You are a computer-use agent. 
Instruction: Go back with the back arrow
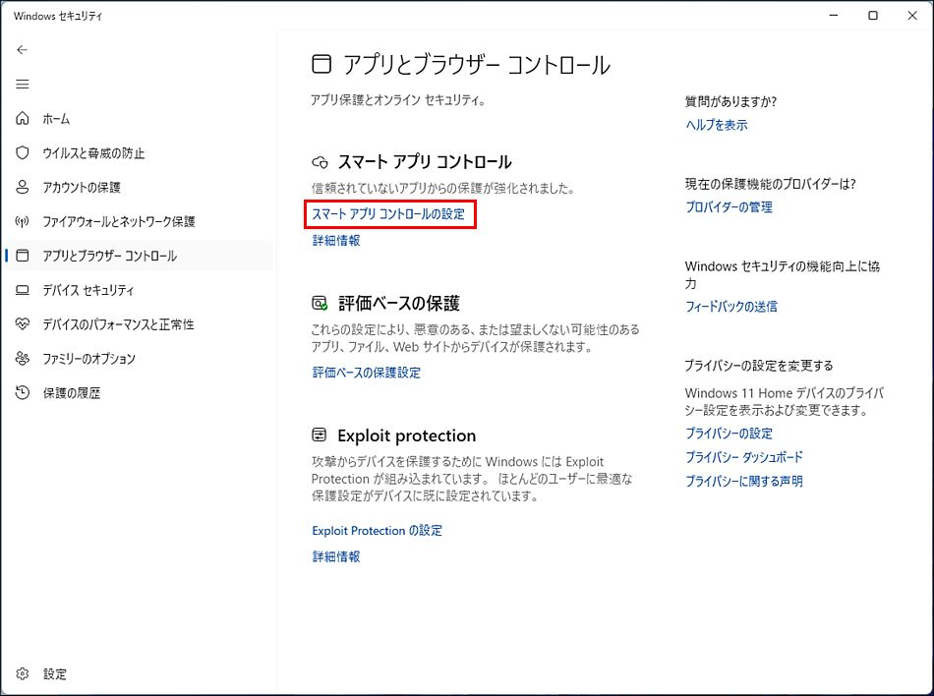pos(22,49)
